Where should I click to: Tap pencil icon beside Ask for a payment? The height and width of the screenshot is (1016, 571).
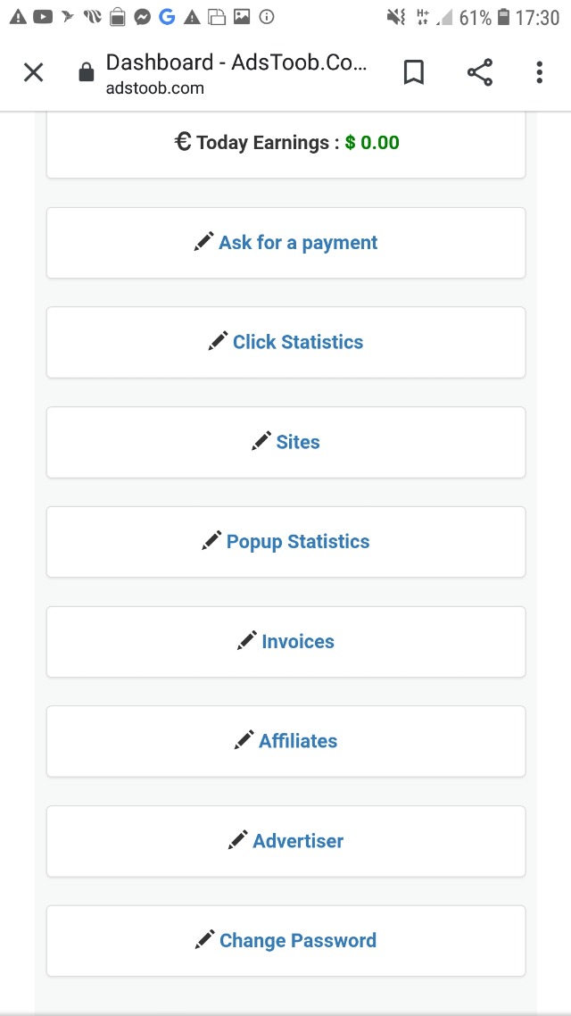tap(204, 242)
